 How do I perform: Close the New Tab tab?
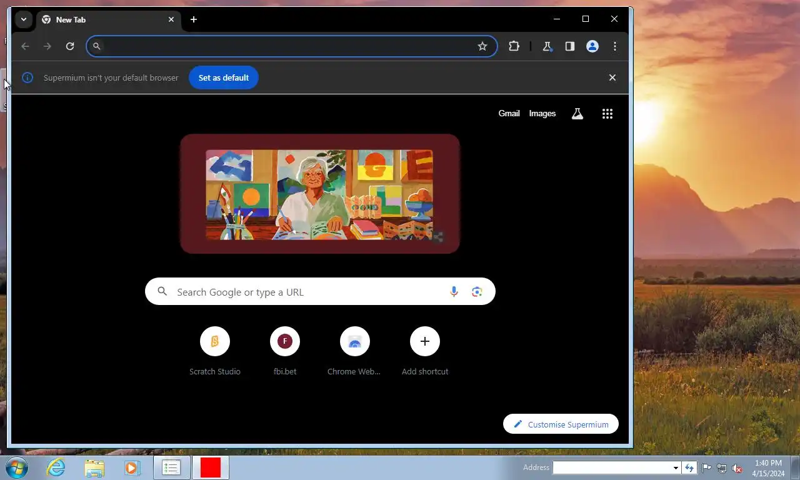171,19
